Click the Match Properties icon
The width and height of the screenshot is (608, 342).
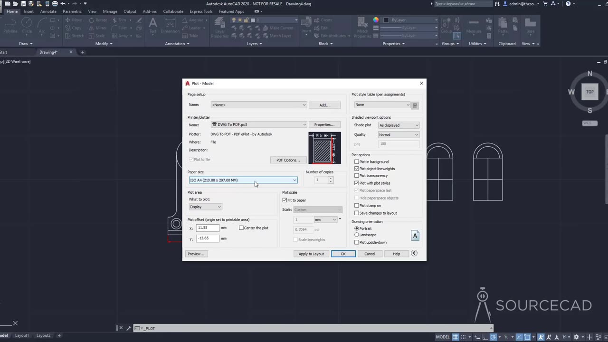pos(362,27)
